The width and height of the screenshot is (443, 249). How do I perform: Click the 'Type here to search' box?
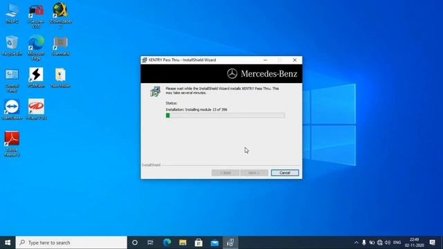71,243
